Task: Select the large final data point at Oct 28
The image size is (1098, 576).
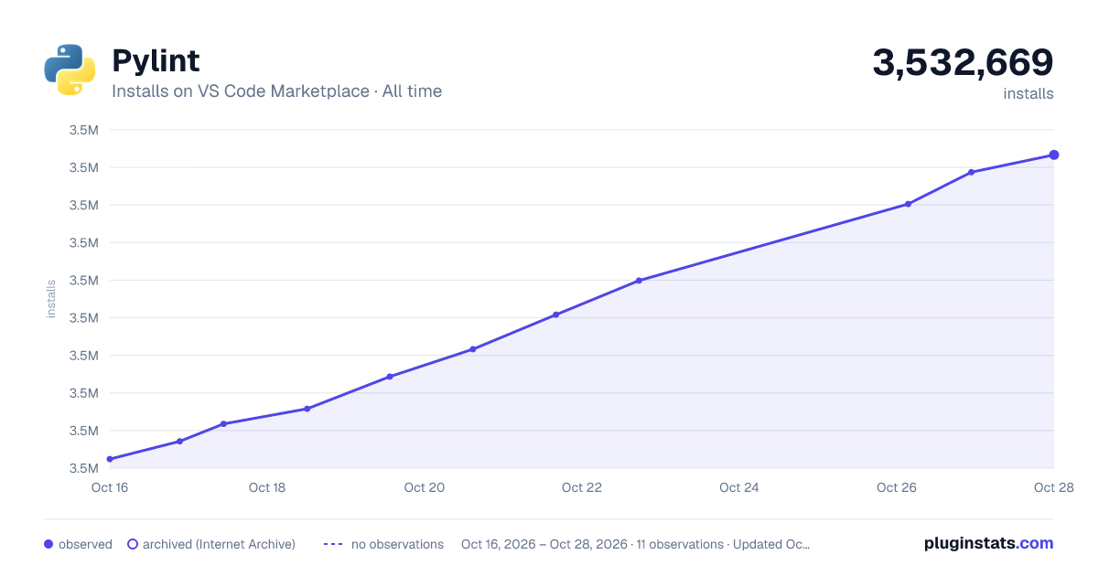Action: pos(1054,155)
